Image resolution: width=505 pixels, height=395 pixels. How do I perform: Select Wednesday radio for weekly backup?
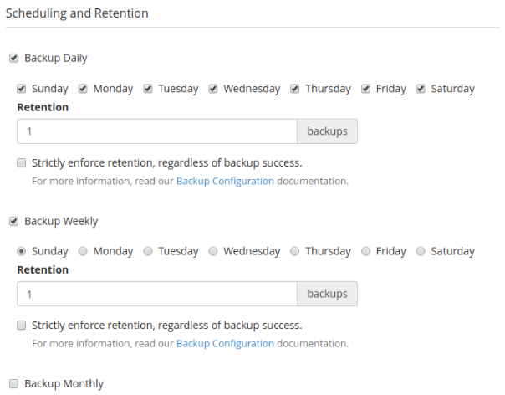(213, 251)
